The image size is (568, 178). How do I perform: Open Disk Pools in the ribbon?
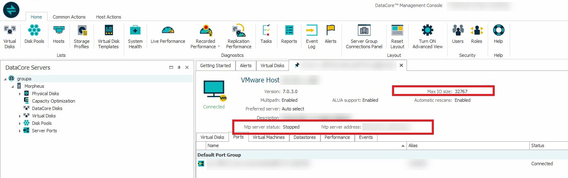(x=34, y=34)
